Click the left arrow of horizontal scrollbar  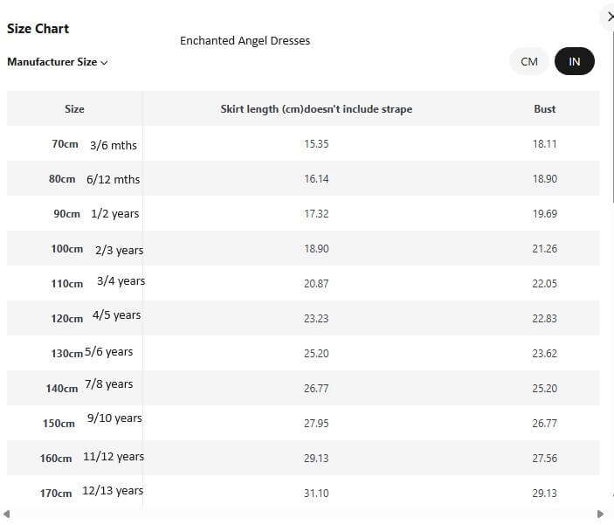[8, 514]
